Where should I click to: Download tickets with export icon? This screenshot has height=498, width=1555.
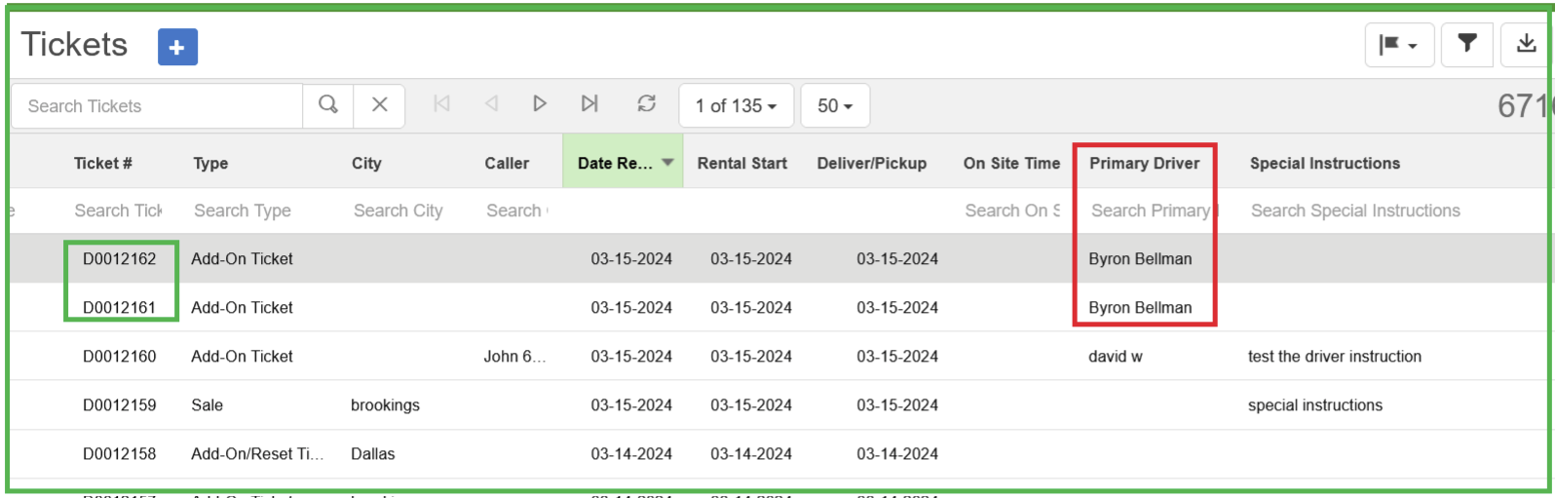pyautogui.click(x=1526, y=44)
